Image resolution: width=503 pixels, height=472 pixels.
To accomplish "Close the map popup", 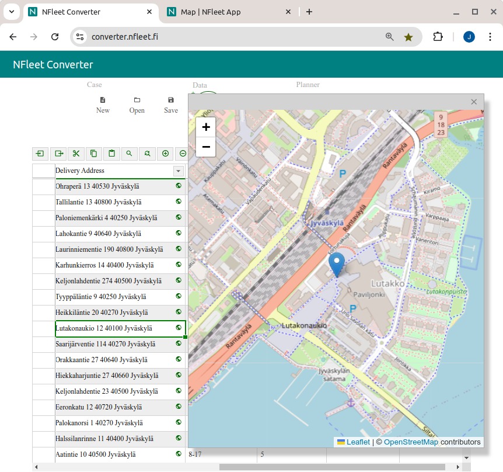I will pos(474,102).
